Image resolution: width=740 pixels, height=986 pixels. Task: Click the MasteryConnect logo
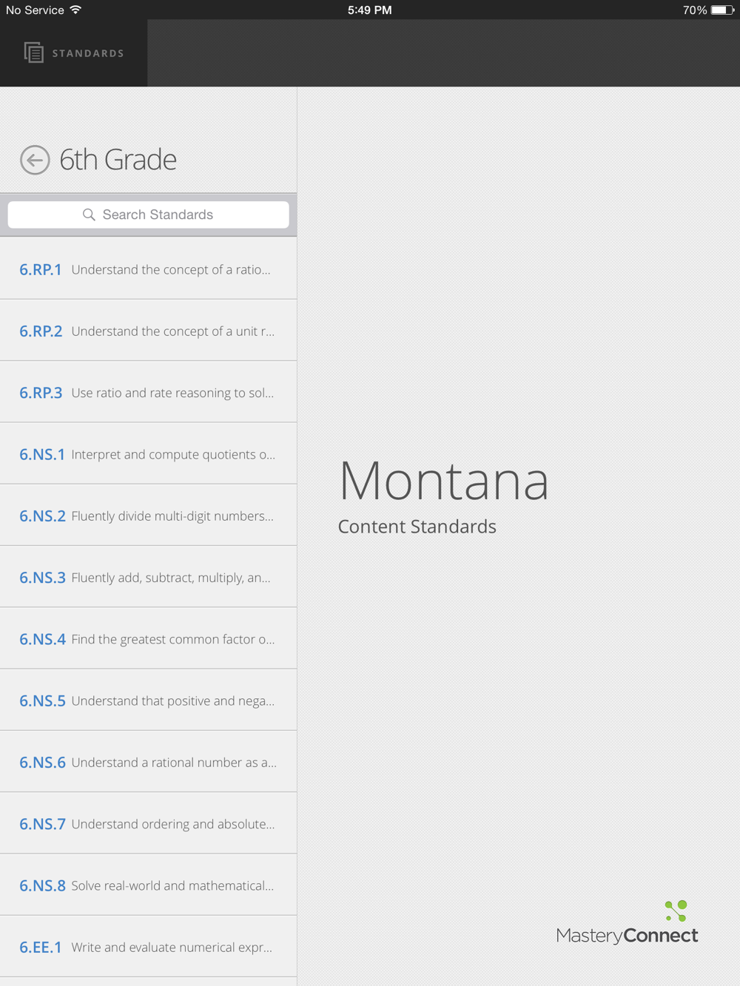click(627, 922)
